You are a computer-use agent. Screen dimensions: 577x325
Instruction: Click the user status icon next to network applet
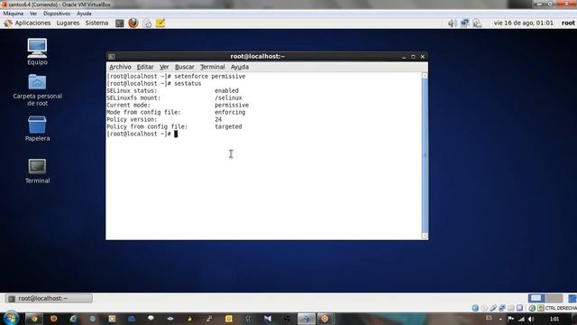click(477, 23)
